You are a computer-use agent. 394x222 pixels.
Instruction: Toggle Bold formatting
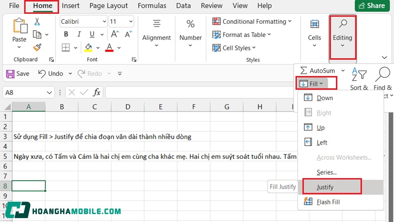66,35
